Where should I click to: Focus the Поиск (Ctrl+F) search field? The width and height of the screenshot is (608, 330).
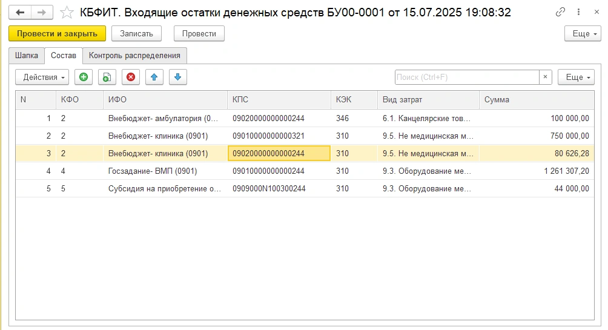point(467,77)
